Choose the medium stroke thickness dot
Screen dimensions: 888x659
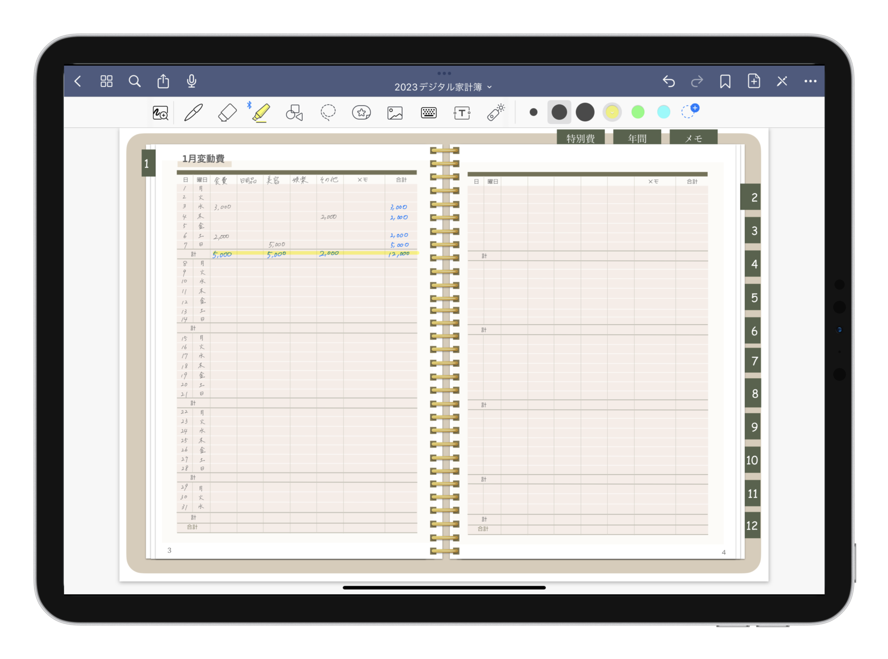coord(559,112)
